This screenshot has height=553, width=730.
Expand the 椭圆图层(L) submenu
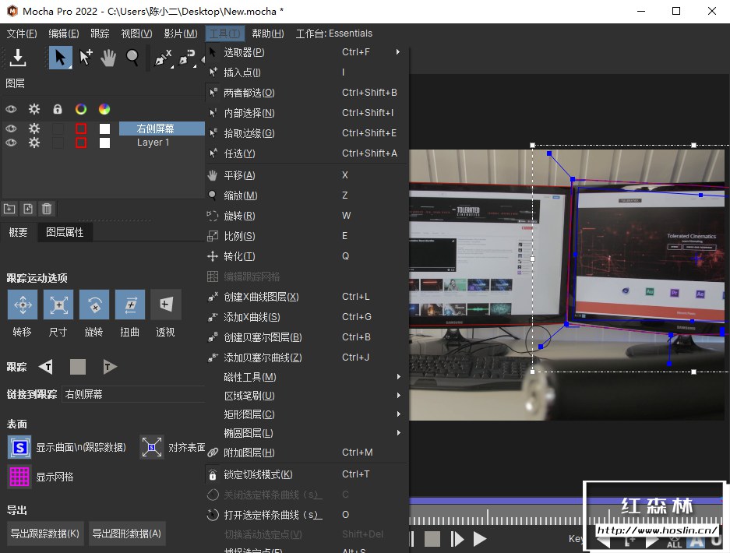307,433
